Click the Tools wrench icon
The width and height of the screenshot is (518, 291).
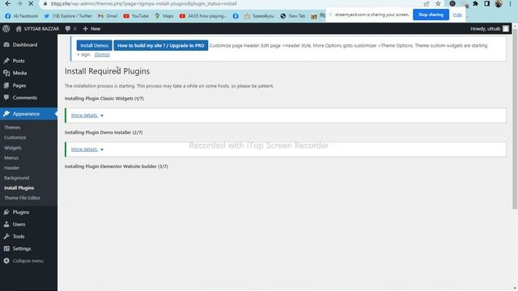coord(6,236)
